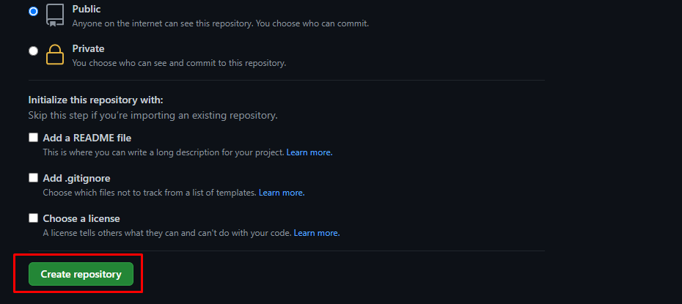Select the Public radio button

[33, 11]
